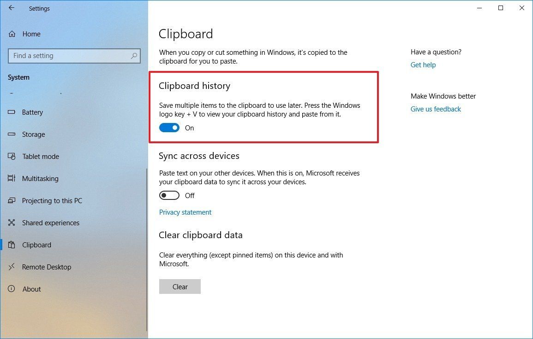Open the Give us feedback link
Image resolution: width=533 pixels, height=339 pixels.
coord(435,109)
